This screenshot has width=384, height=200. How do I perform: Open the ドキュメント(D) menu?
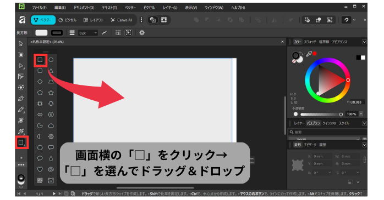[84, 8]
